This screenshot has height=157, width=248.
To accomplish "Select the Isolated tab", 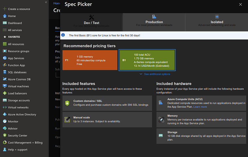I will click(217, 22).
